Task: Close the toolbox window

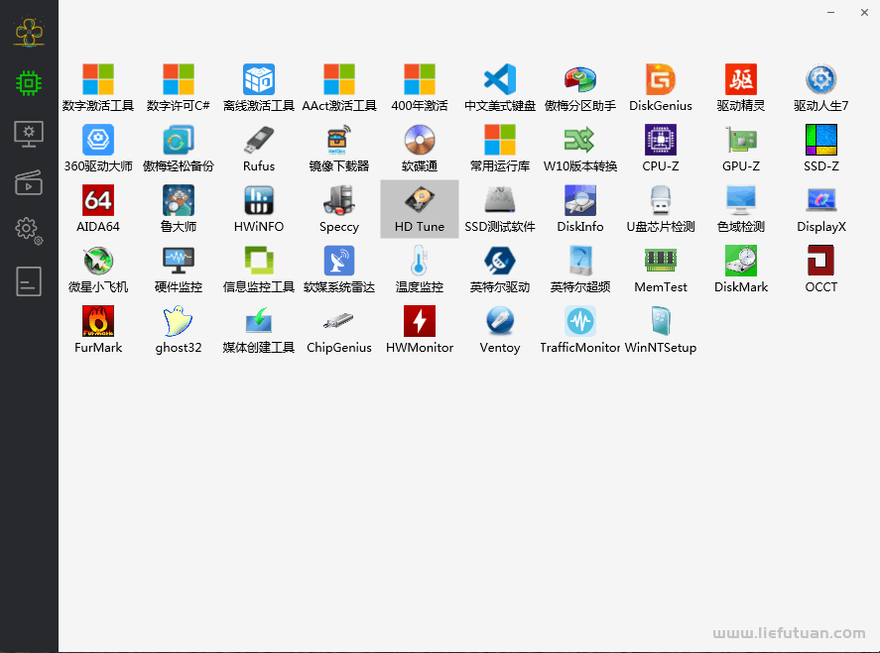Action: 864,12
